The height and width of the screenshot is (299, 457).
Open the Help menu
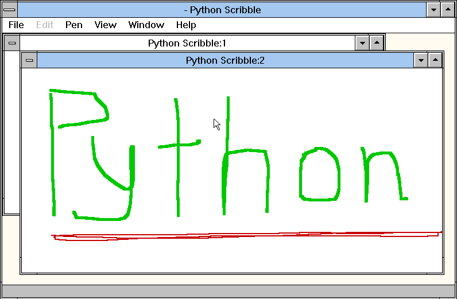185,25
